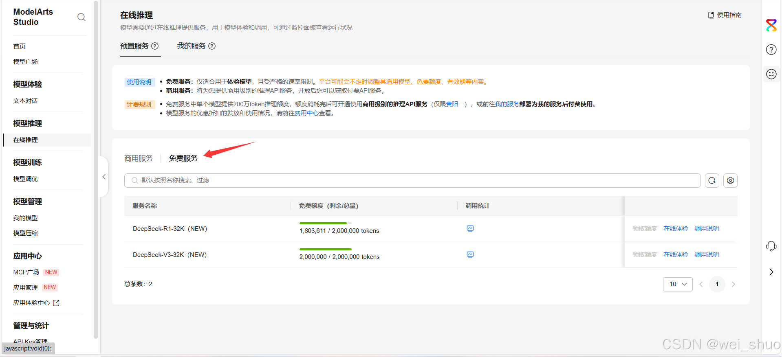The height and width of the screenshot is (357, 782).
Task: Click the DeepSeek-R1-32K (NEW) service name
Action: 170,229
